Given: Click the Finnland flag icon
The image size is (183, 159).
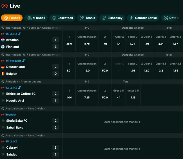Looking at the screenshot, I should 3,47.
